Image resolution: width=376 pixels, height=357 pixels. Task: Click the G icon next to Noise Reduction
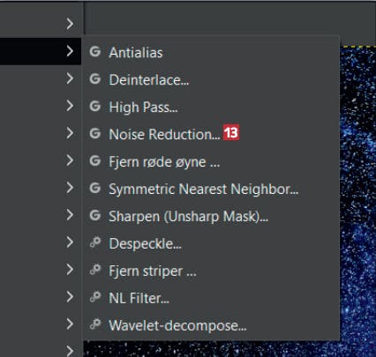pos(95,133)
